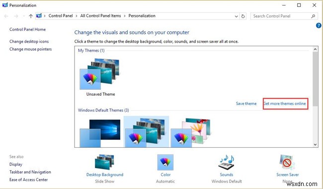
Task: Open Desktop Background settings icon
Action: pyautogui.click(x=104, y=163)
